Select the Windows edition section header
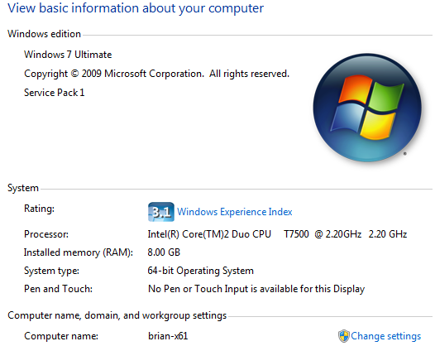This screenshot has height=346, width=435. [x=44, y=34]
